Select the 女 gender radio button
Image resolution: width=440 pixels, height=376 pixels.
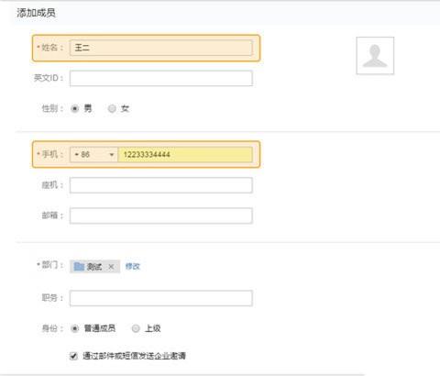(112, 108)
